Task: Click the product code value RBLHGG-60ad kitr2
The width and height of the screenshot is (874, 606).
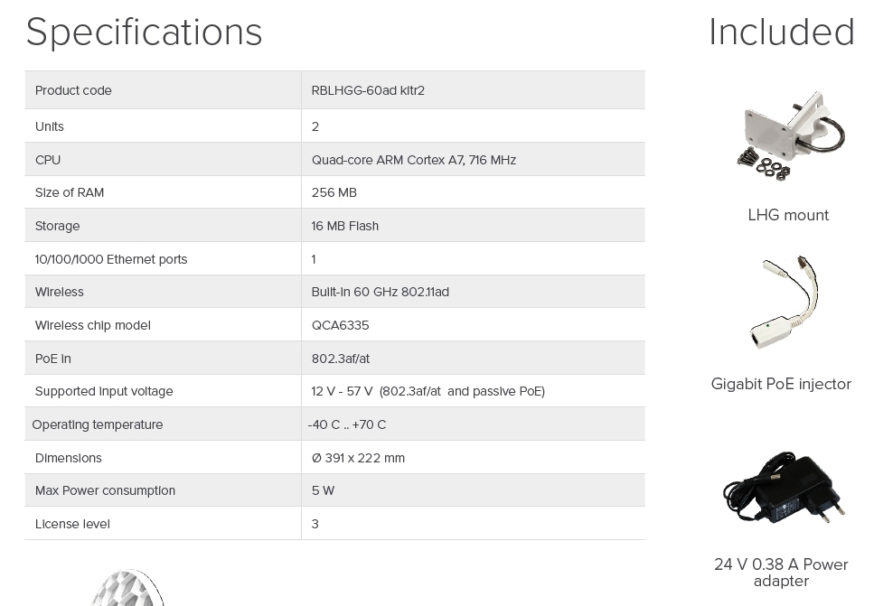Action: pos(368,90)
